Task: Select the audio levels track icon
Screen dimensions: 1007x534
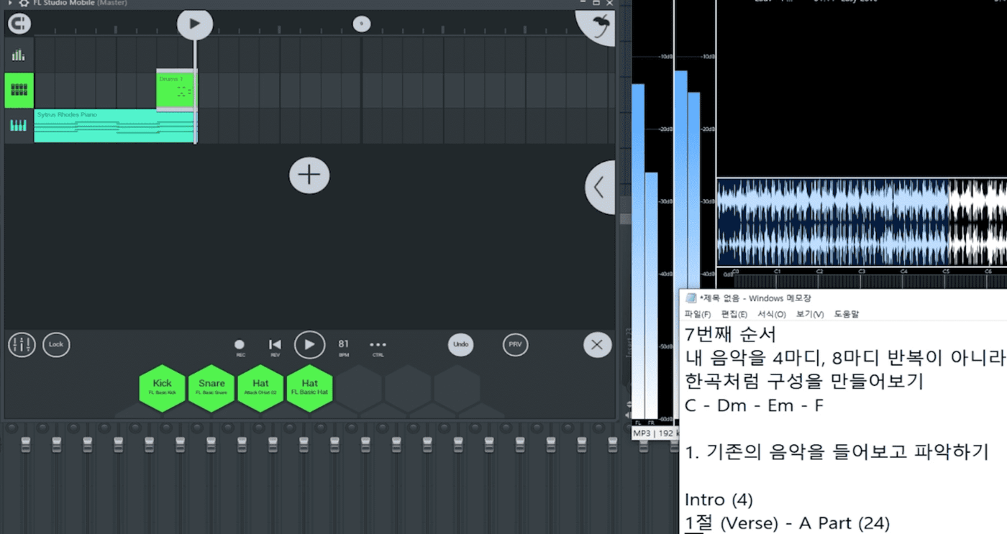Action: (x=19, y=55)
